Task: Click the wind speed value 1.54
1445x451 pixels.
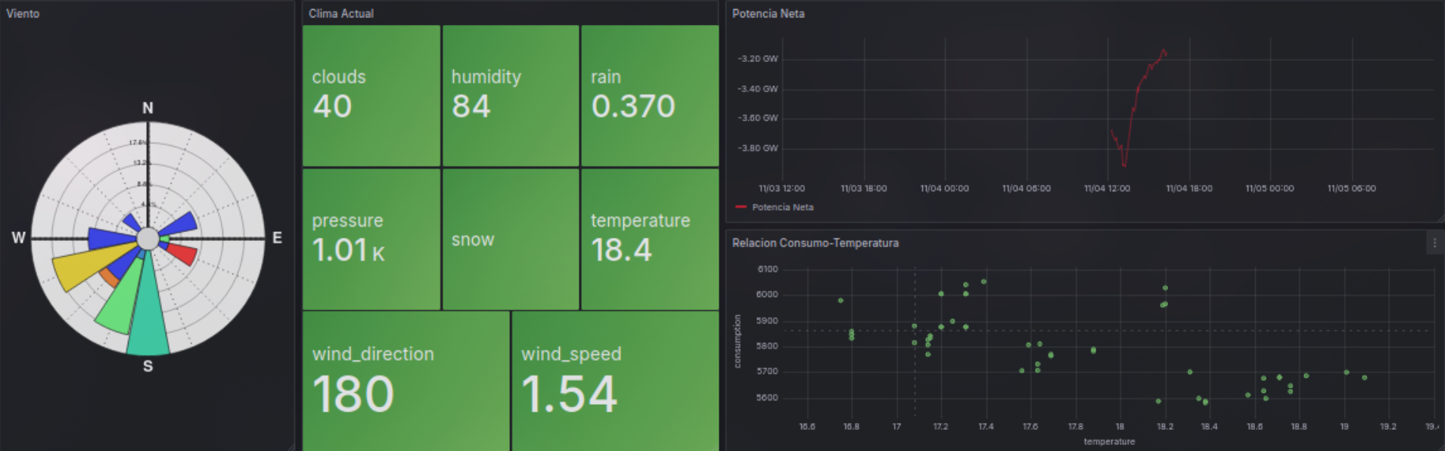Action: (570, 394)
